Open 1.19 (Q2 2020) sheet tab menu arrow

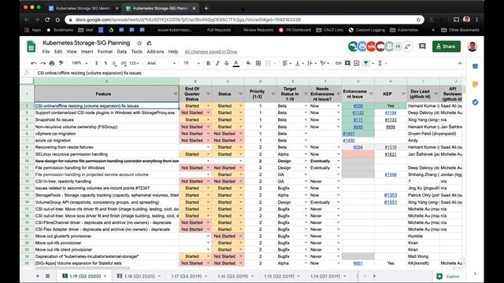tap(105, 276)
